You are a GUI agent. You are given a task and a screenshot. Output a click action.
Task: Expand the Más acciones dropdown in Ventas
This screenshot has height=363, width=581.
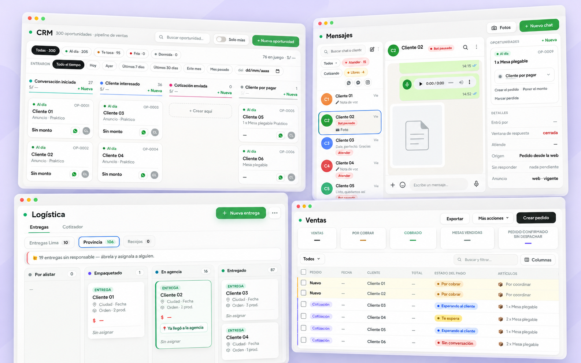tap(493, 218)
